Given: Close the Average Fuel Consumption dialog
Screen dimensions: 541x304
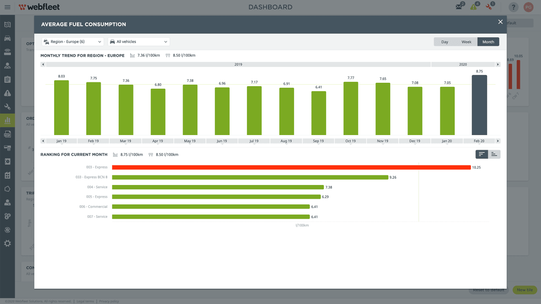Looking at the screenshot, I should 500,22.
